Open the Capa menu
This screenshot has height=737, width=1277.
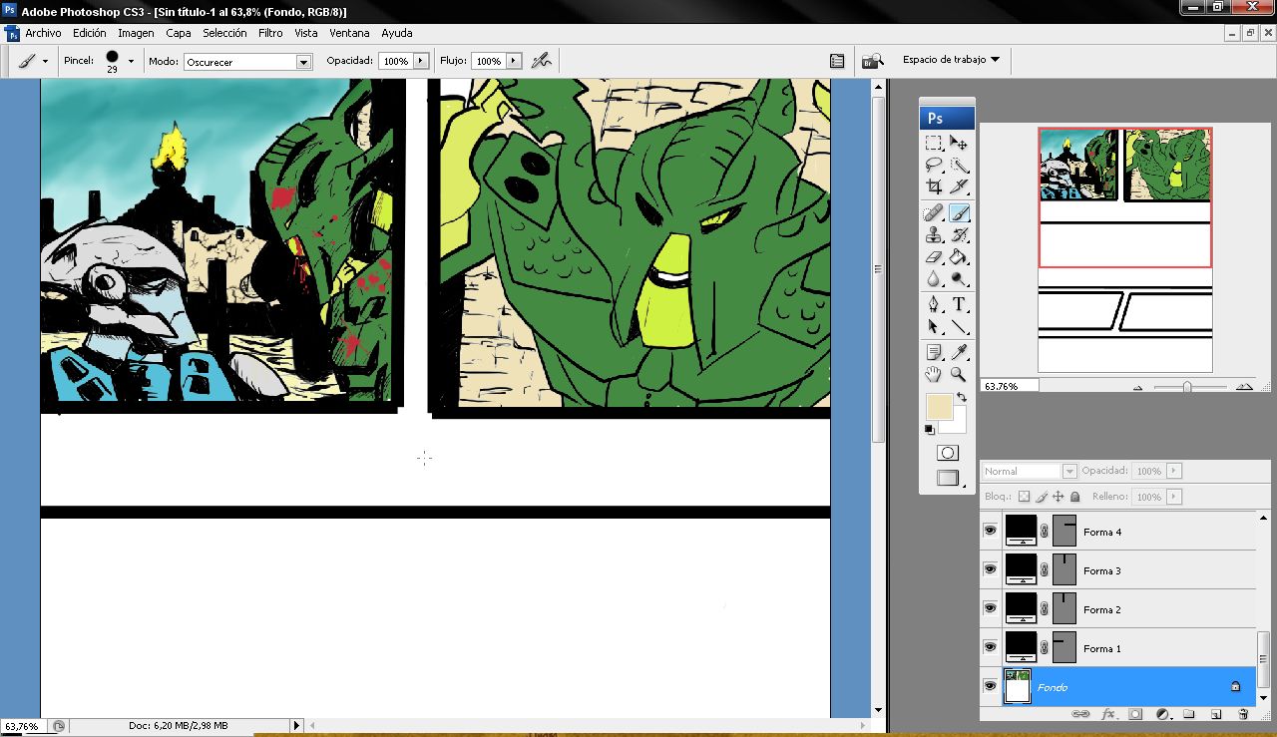(x=179, y=33)
